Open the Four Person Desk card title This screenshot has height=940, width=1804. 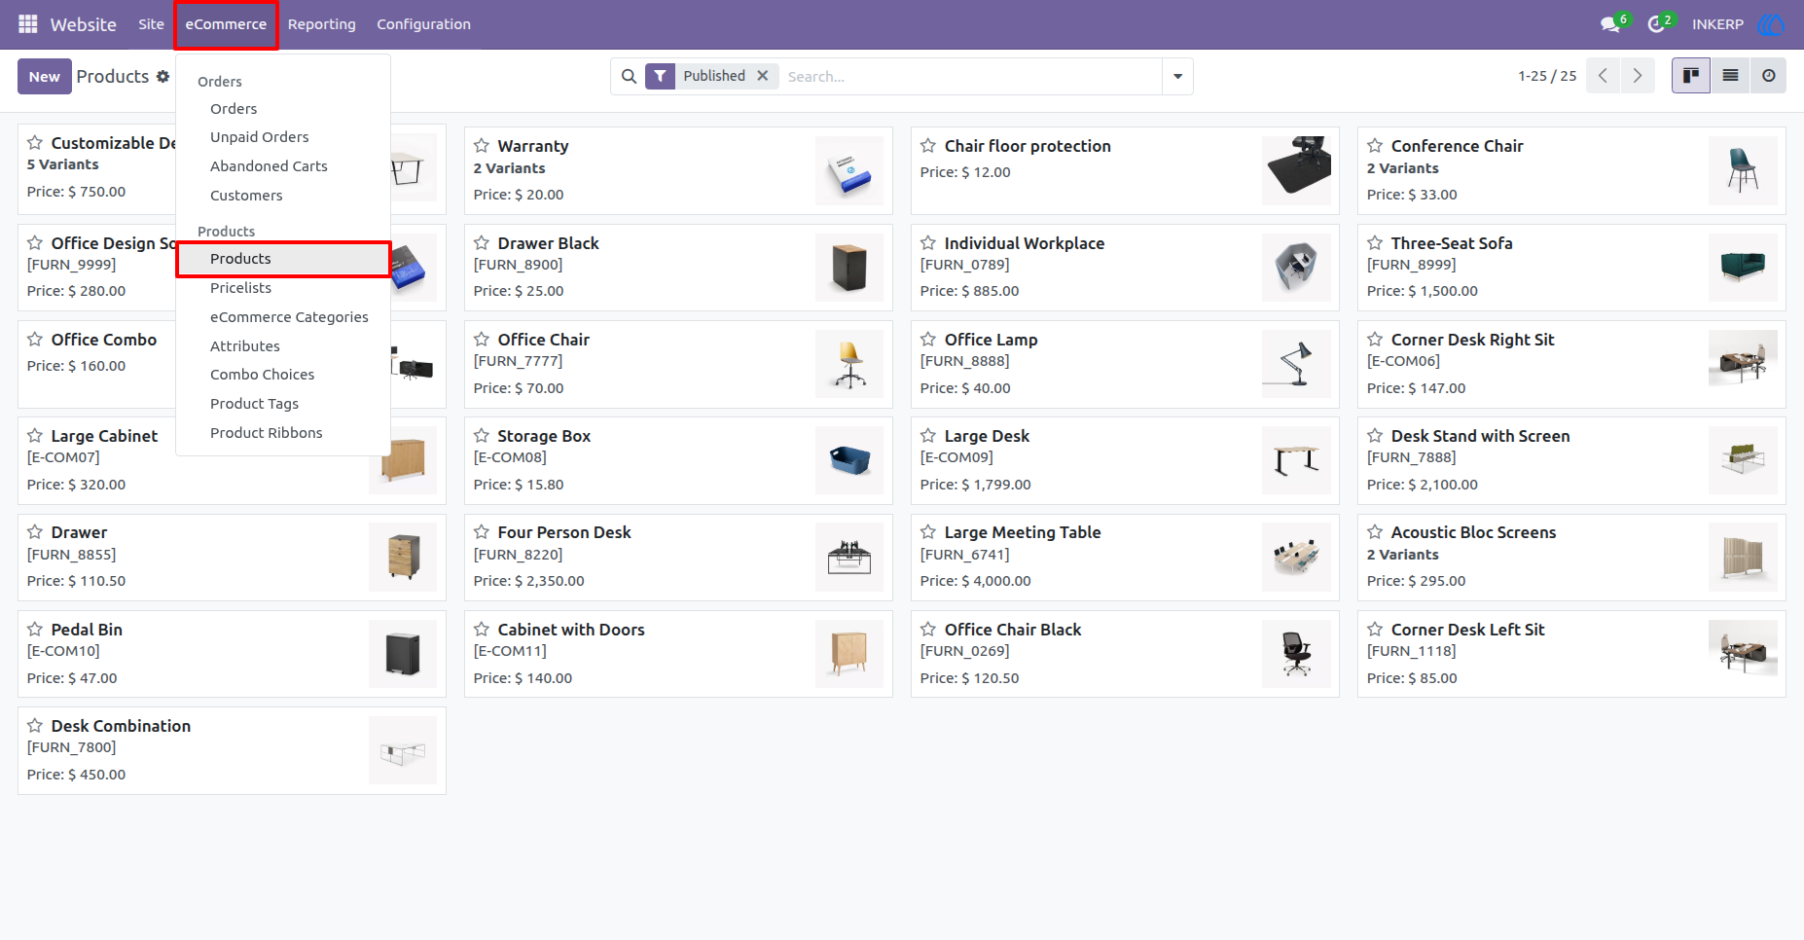tap(564, 532)
